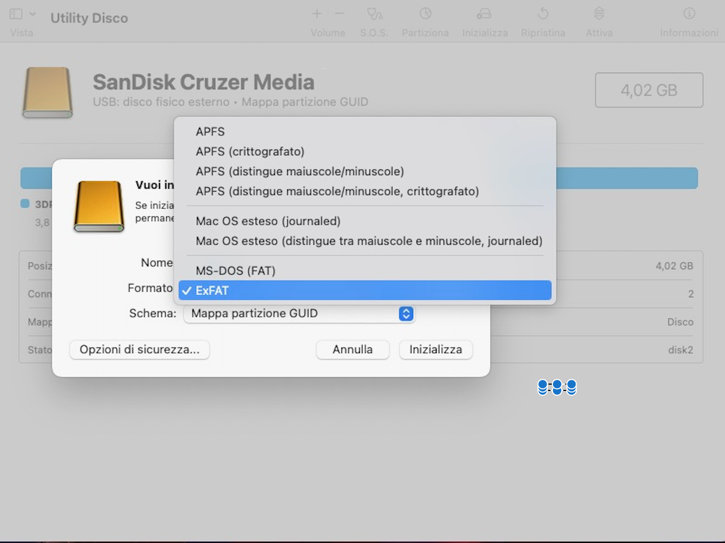Choose APFS as the format
This screenshot has height=543, width=725.
pyautogui.click(x=210, y=132)
